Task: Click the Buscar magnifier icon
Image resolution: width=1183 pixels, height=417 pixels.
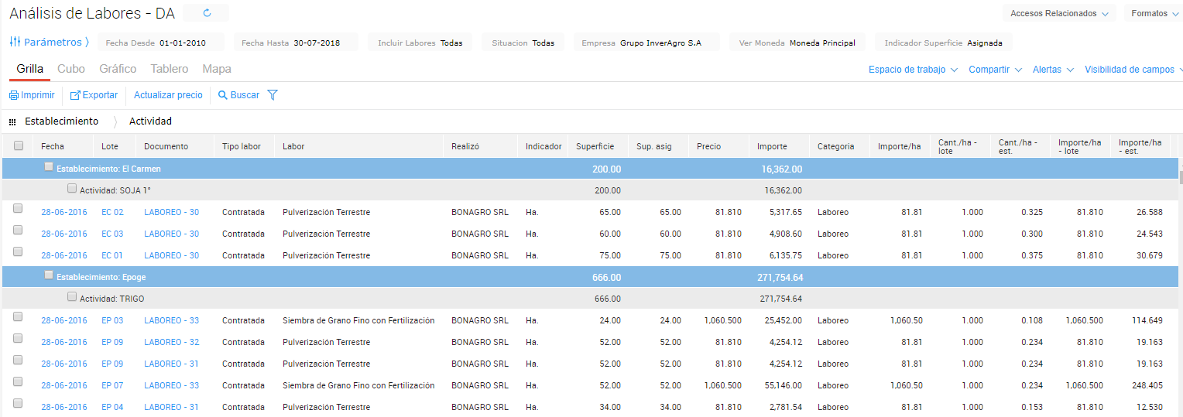Action: point(223,95)
